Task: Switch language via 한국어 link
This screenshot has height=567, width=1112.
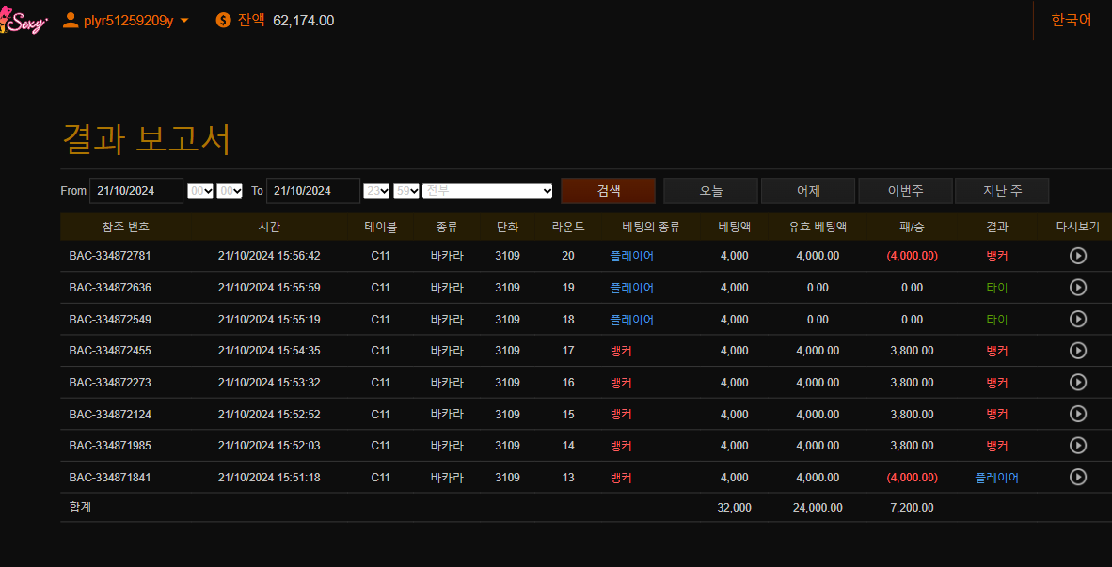Action: [x=1071, y=20]
